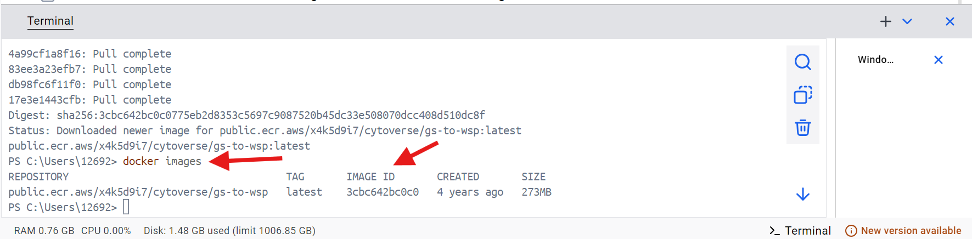972x239 pixels.
Task: Add a new terminal session with plus
Action: coord(886,21)
